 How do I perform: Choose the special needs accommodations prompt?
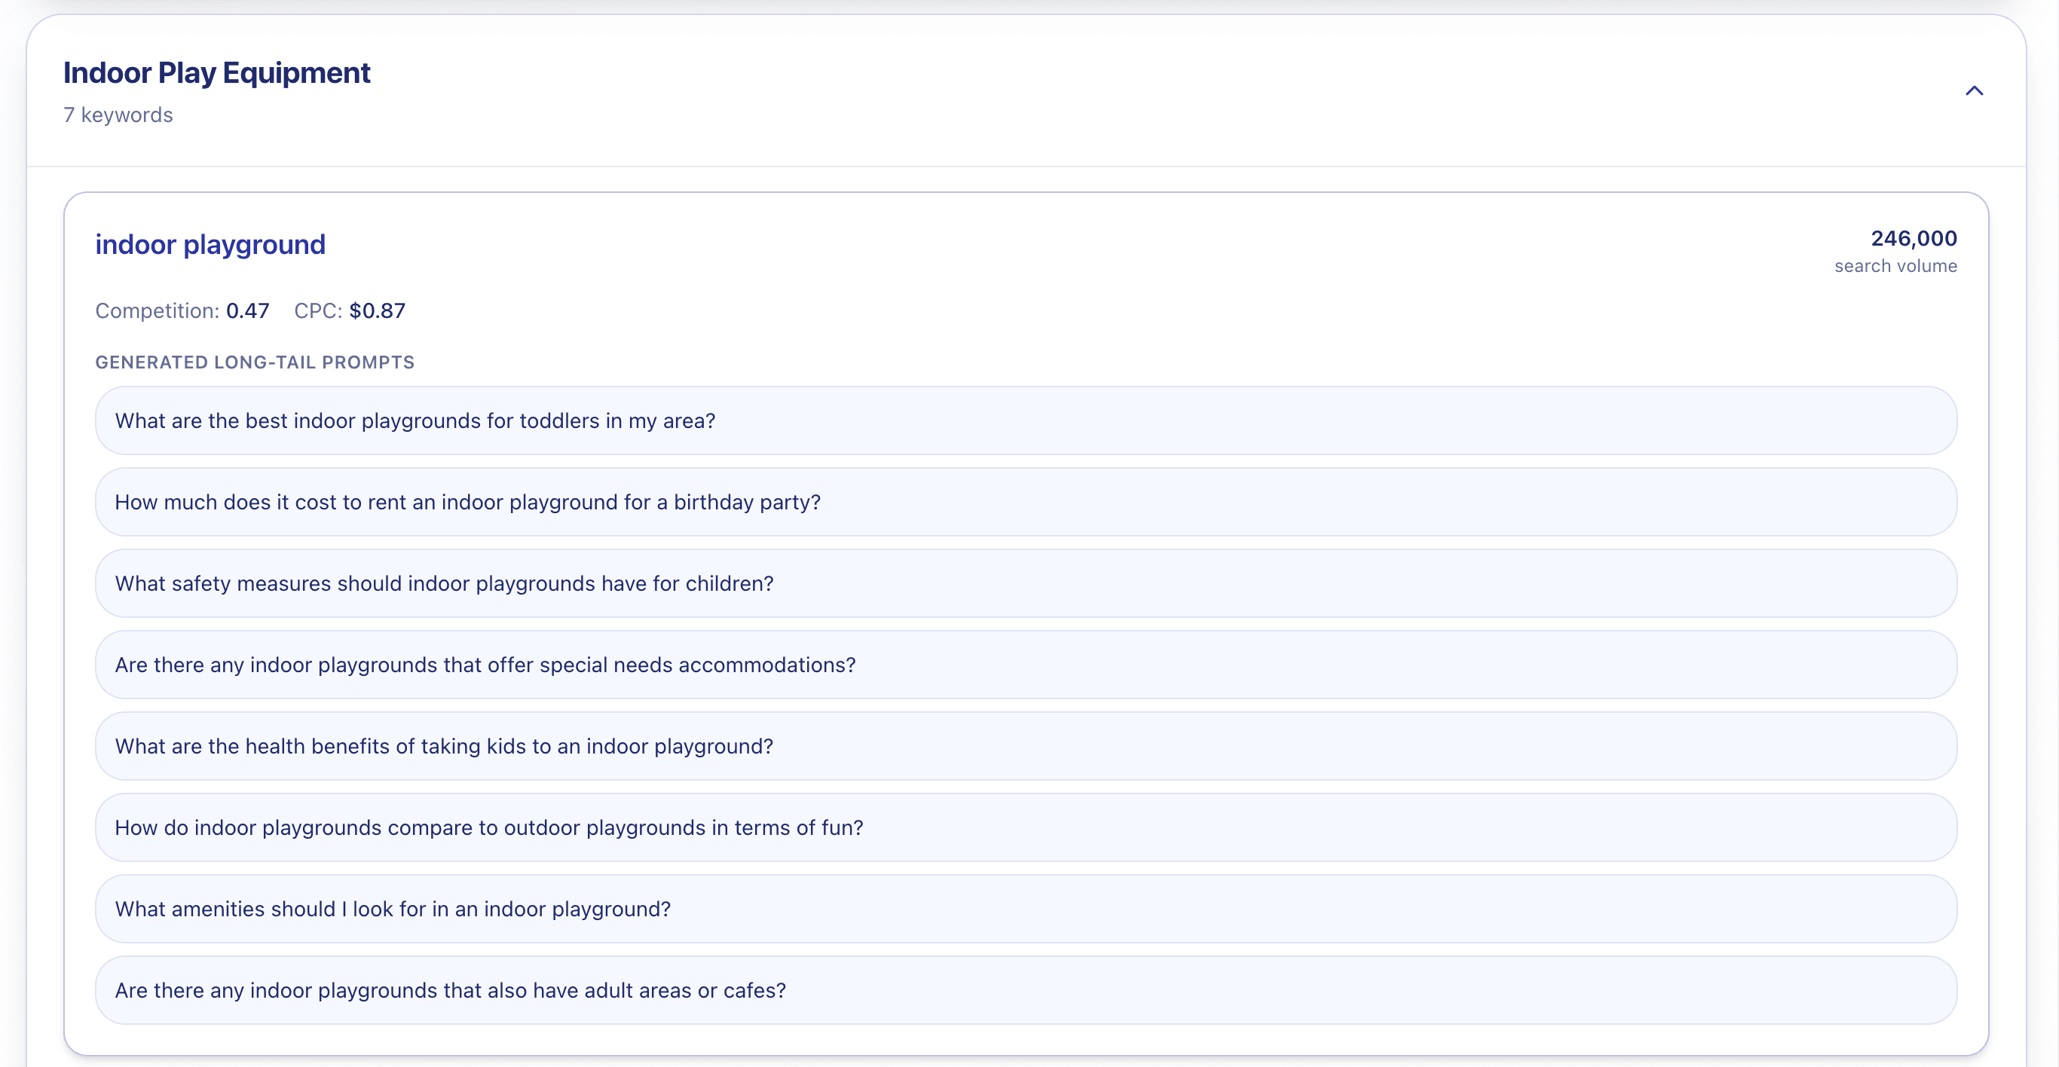click(x=485, y=666)
